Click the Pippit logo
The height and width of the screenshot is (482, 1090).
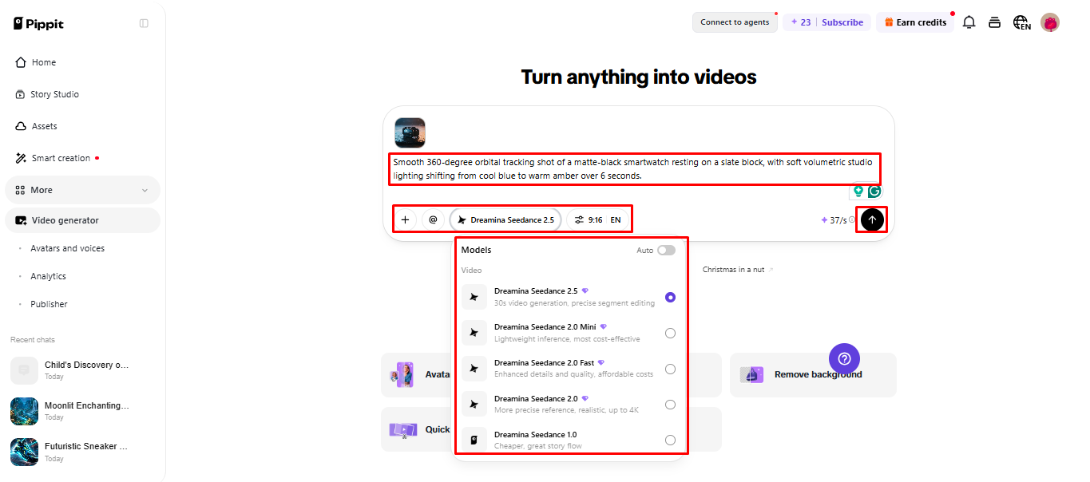pos(38,23)
